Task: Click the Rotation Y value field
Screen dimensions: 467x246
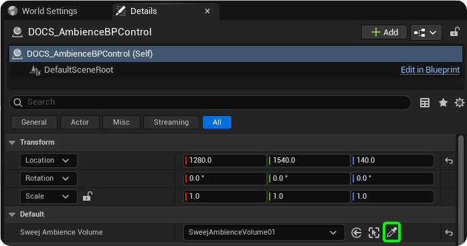Action: click(308, 179)
